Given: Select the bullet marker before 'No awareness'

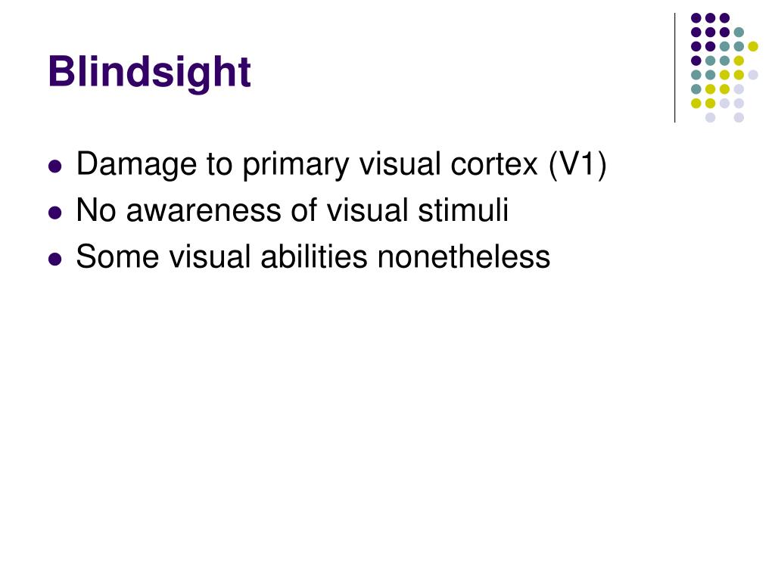Looking at the screenshot, I should pos(55,213).
